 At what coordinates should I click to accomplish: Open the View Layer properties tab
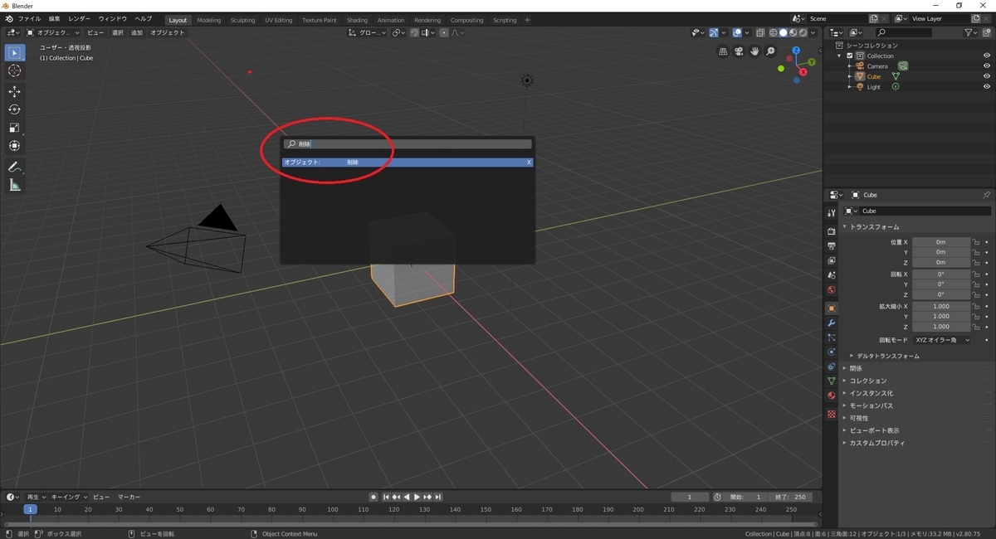click(832, 260)
